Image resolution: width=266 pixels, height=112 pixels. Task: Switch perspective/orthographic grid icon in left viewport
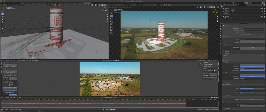[107, 21]
